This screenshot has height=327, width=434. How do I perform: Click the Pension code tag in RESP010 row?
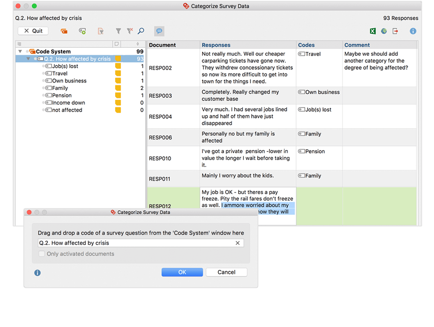coord(312,151)
